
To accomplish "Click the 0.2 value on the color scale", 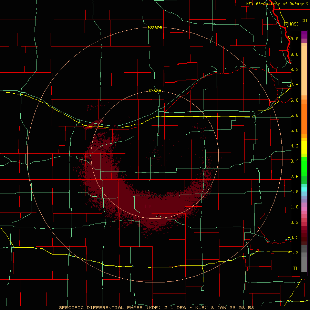I will pyautogui.click(x=294, y=222).
